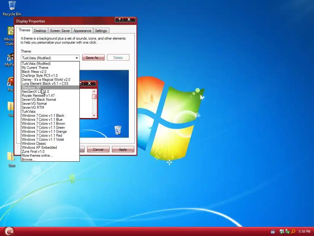The height and width of the screenshot is (236, 314).
Task: Click the orange magnifier tray icon
Action: pyautogui.click(x=293, y=232)
